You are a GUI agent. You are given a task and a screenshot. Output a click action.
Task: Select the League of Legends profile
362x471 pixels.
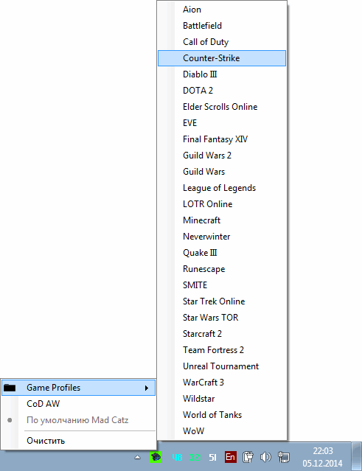pyautogui.click(x=222, y=188)
